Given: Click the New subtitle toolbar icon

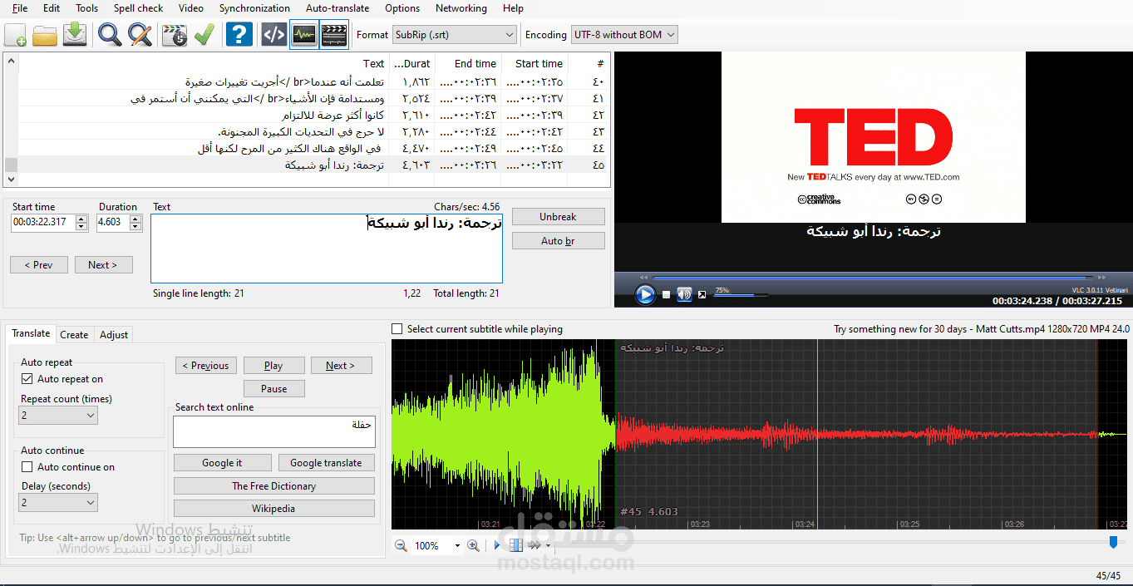Looking at the screenshot, I should [15, 35].
